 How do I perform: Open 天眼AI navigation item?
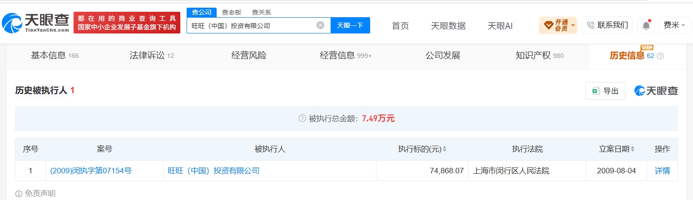(x=500, y=26)
